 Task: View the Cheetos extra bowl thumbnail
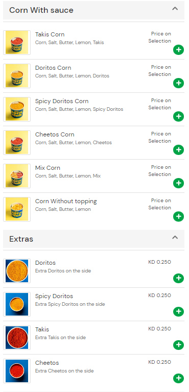(x=17, y=371)
